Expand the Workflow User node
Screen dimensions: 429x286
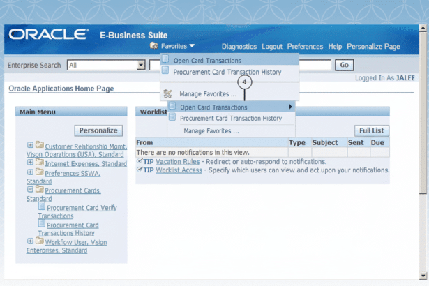click(x=30, y=241)
